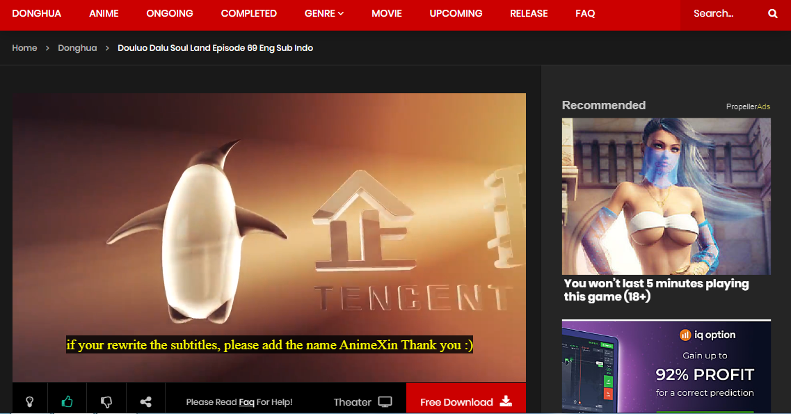Image resolution: width=791 pixels, height=414 pixels.
Task: Expand the GENRE dropdown menu
Action: coord(324,13)
